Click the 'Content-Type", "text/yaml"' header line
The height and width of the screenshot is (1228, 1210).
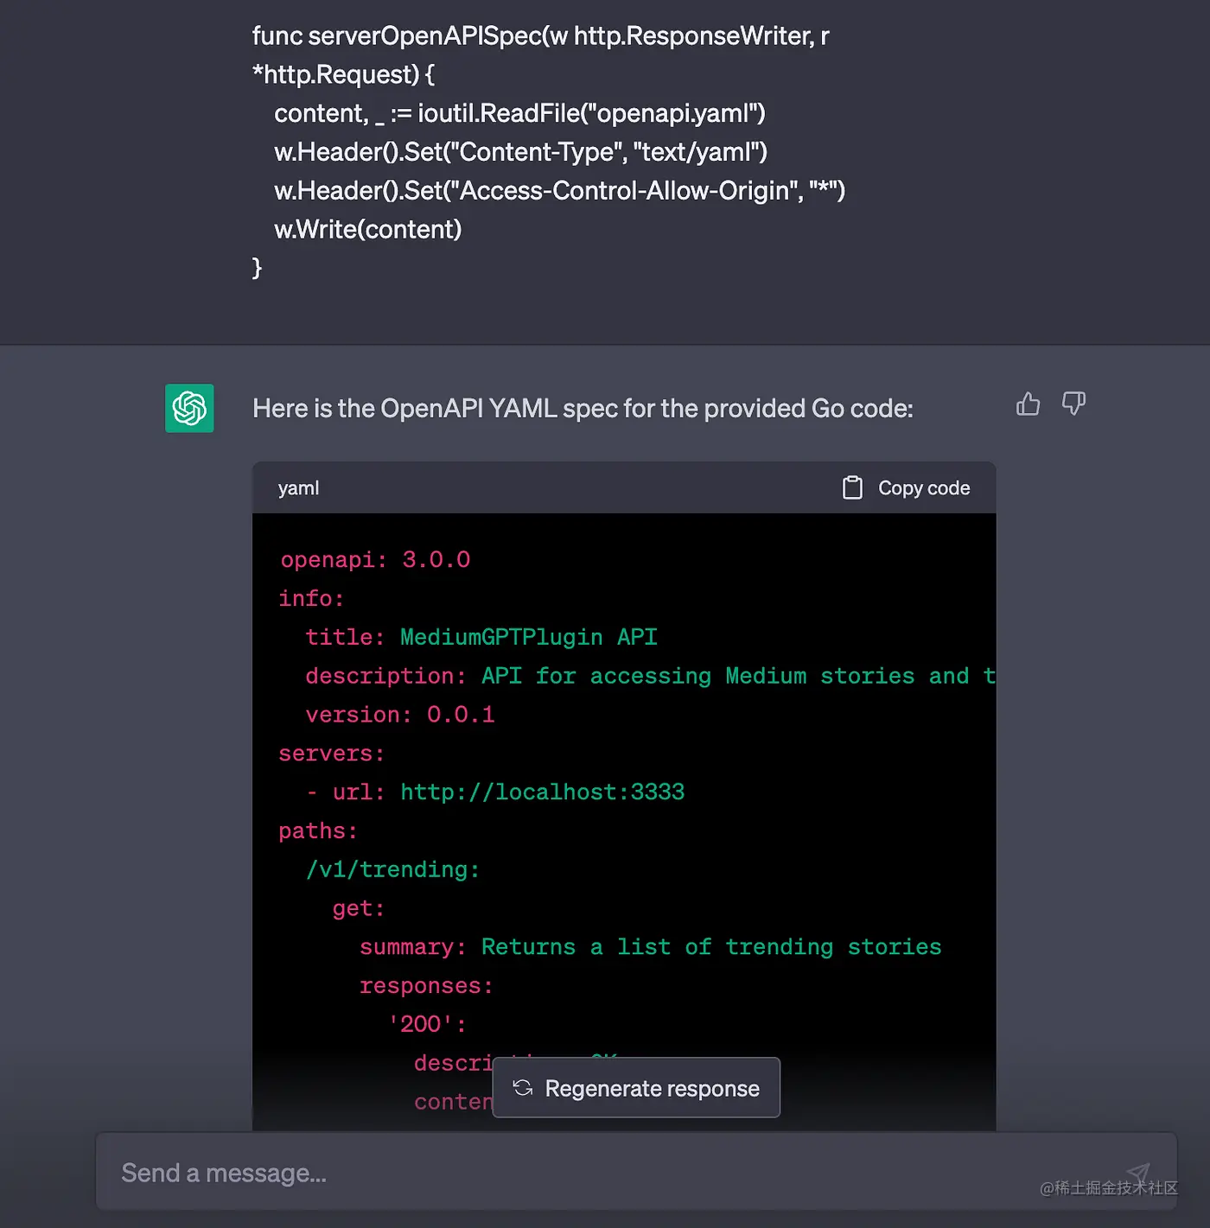tap(520, 152)
